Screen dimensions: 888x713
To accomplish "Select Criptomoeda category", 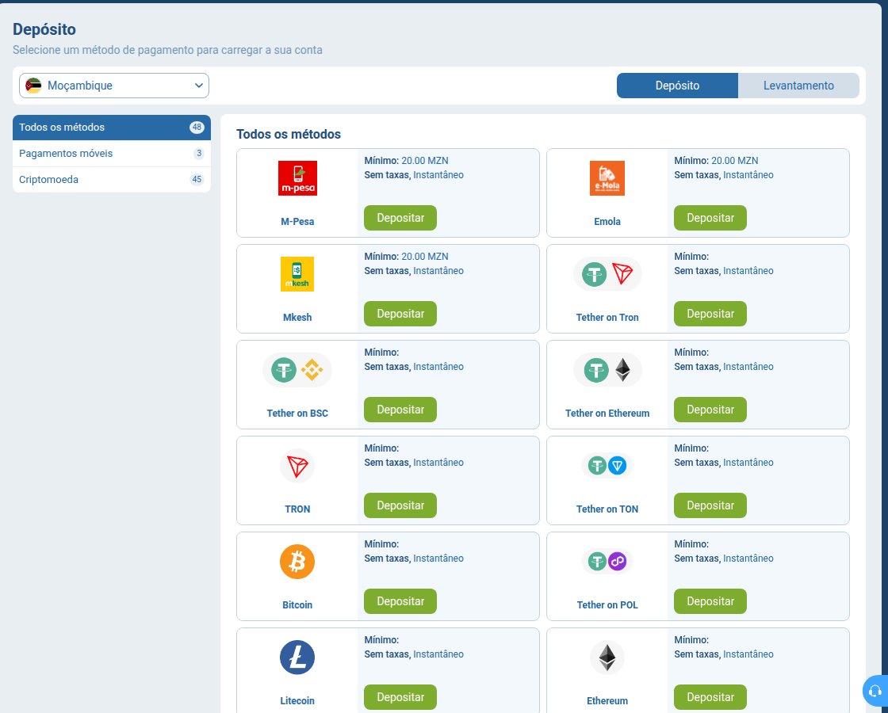I will 112,179.
